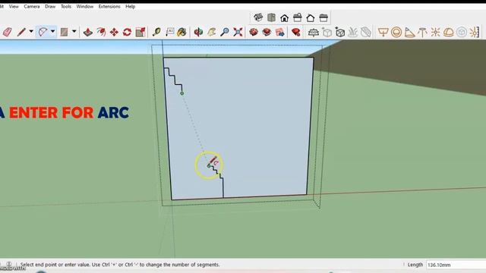
Task: Select the Arc tool
Action: 43,32
